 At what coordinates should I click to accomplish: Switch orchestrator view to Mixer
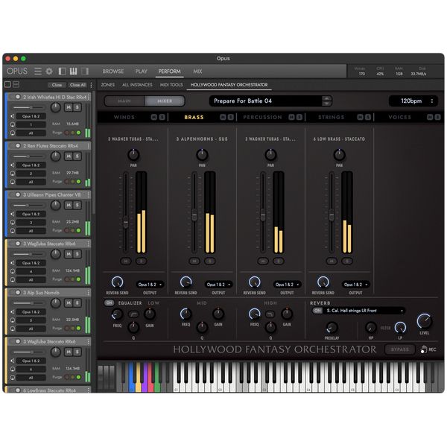165,101
